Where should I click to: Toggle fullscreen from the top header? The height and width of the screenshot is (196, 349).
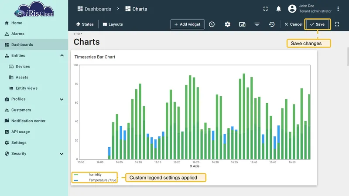(265, 9)
